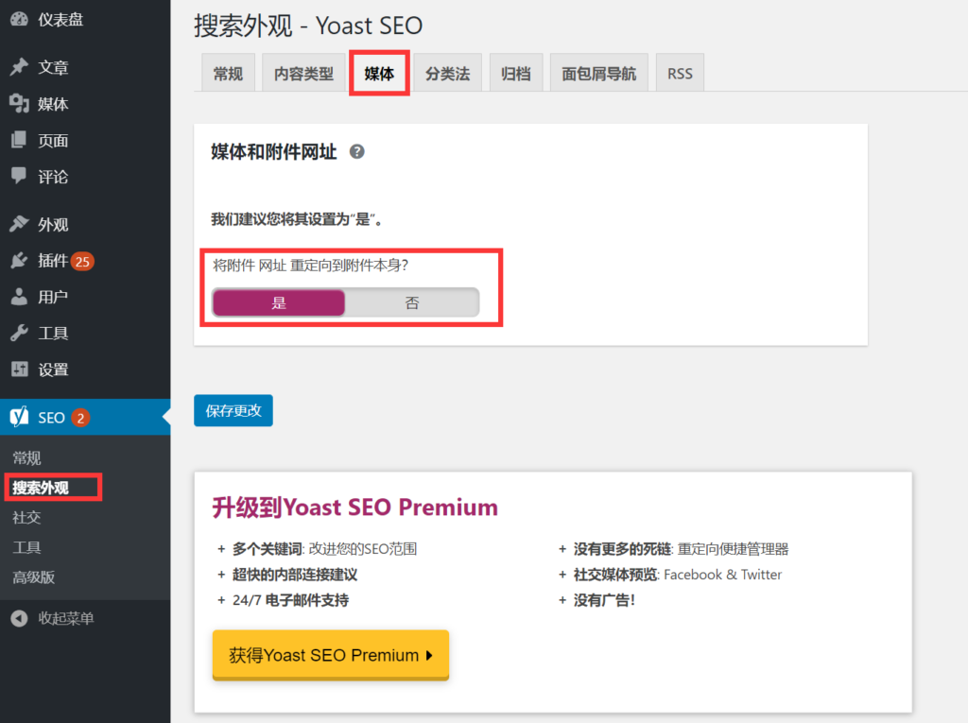Click the Posts (文章) pushpin icon

pyautogui.click(x=18, y=68)
